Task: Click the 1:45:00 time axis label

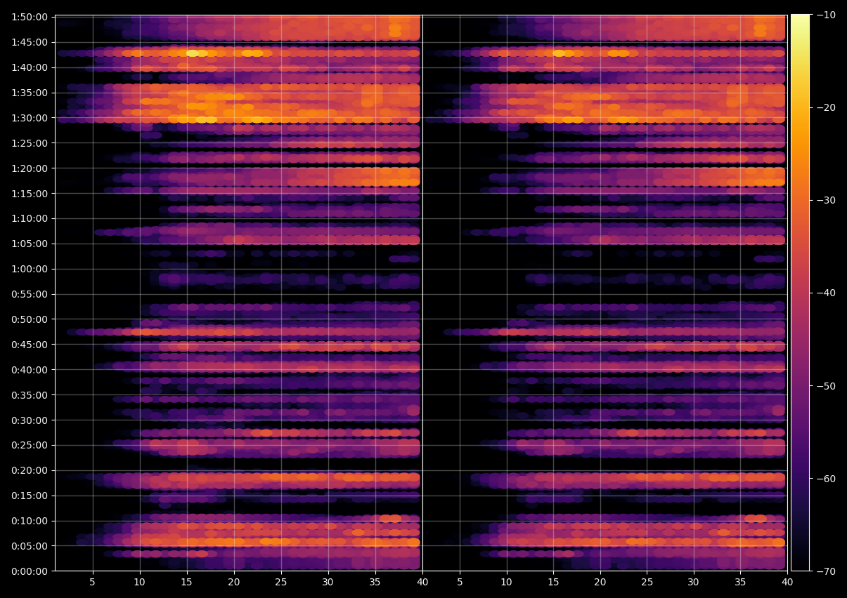Action: point(30,42)
